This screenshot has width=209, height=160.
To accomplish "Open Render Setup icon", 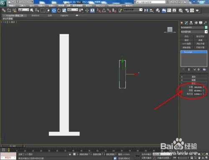I will point(187,10).
